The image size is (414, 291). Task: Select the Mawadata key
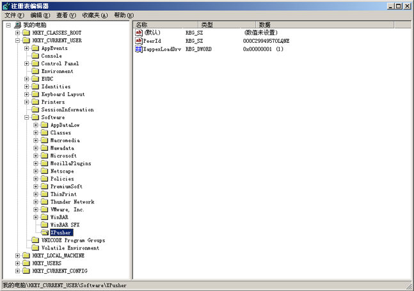point(62,148)
